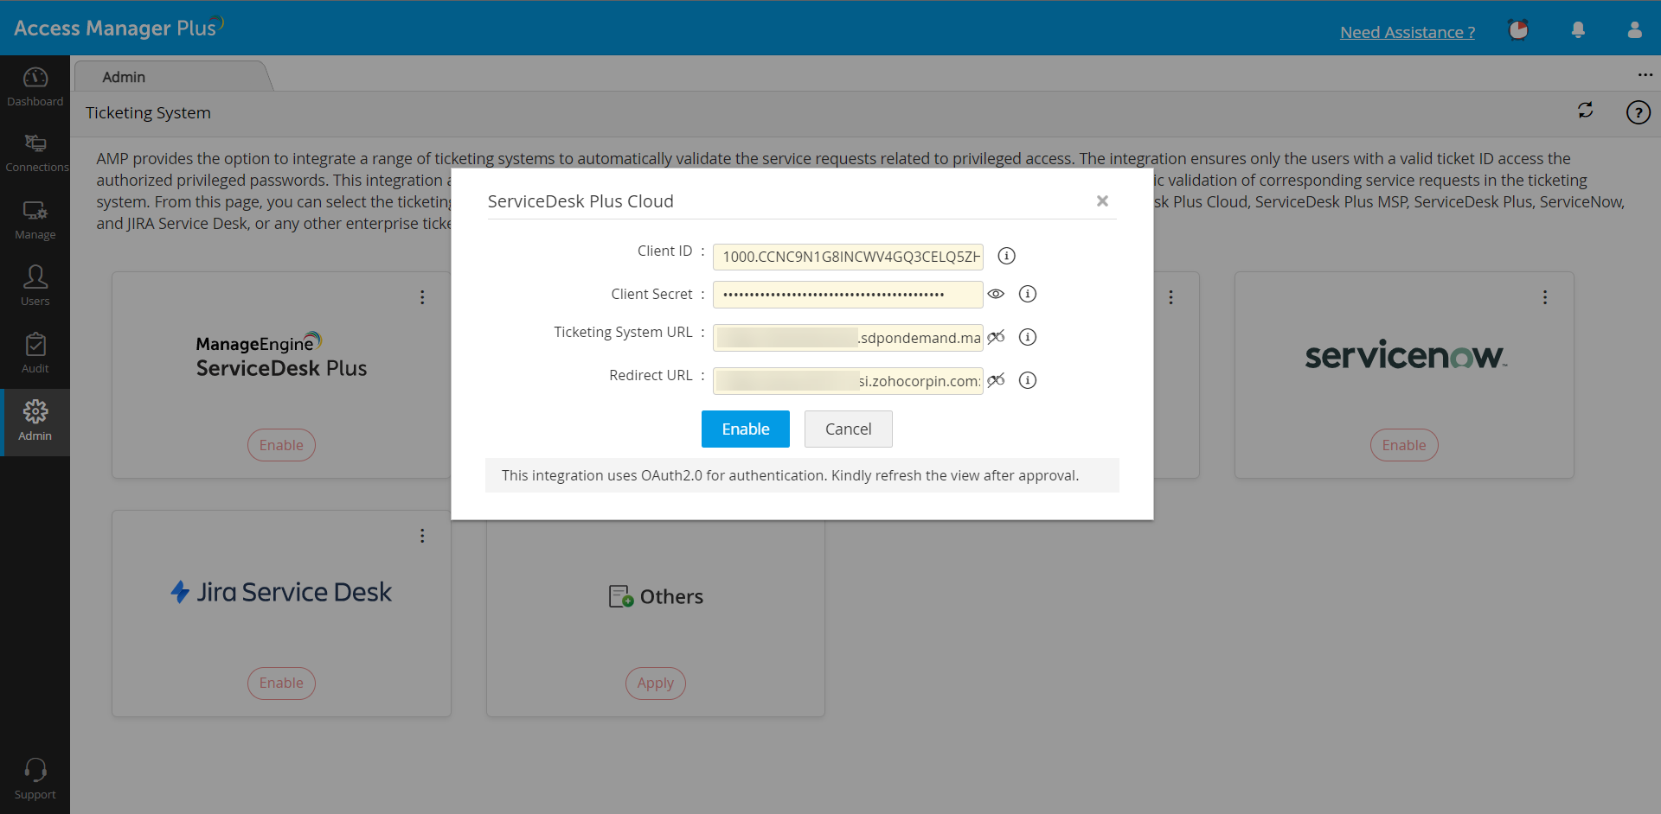This screenshot has width=1661, height=814.
Task: Click into the Client Secret field
Action: click(848, 295)
